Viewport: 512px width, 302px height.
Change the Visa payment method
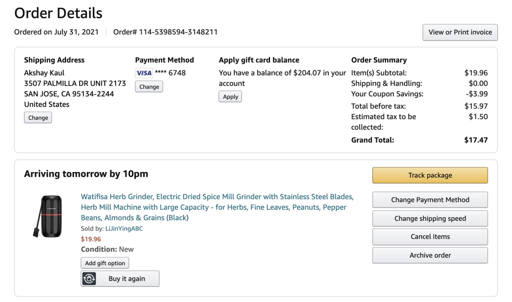149,87
